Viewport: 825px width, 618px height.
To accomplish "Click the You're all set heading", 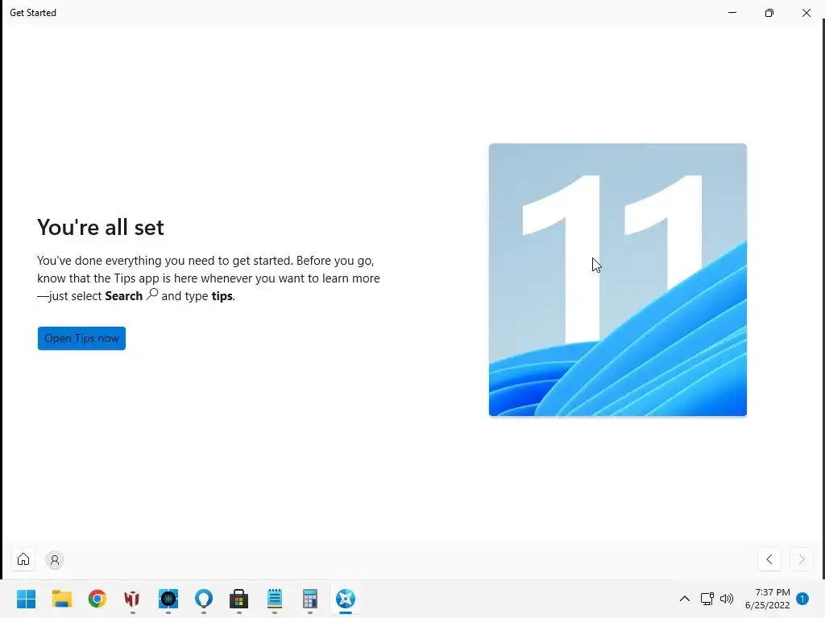I will (101, 228).
